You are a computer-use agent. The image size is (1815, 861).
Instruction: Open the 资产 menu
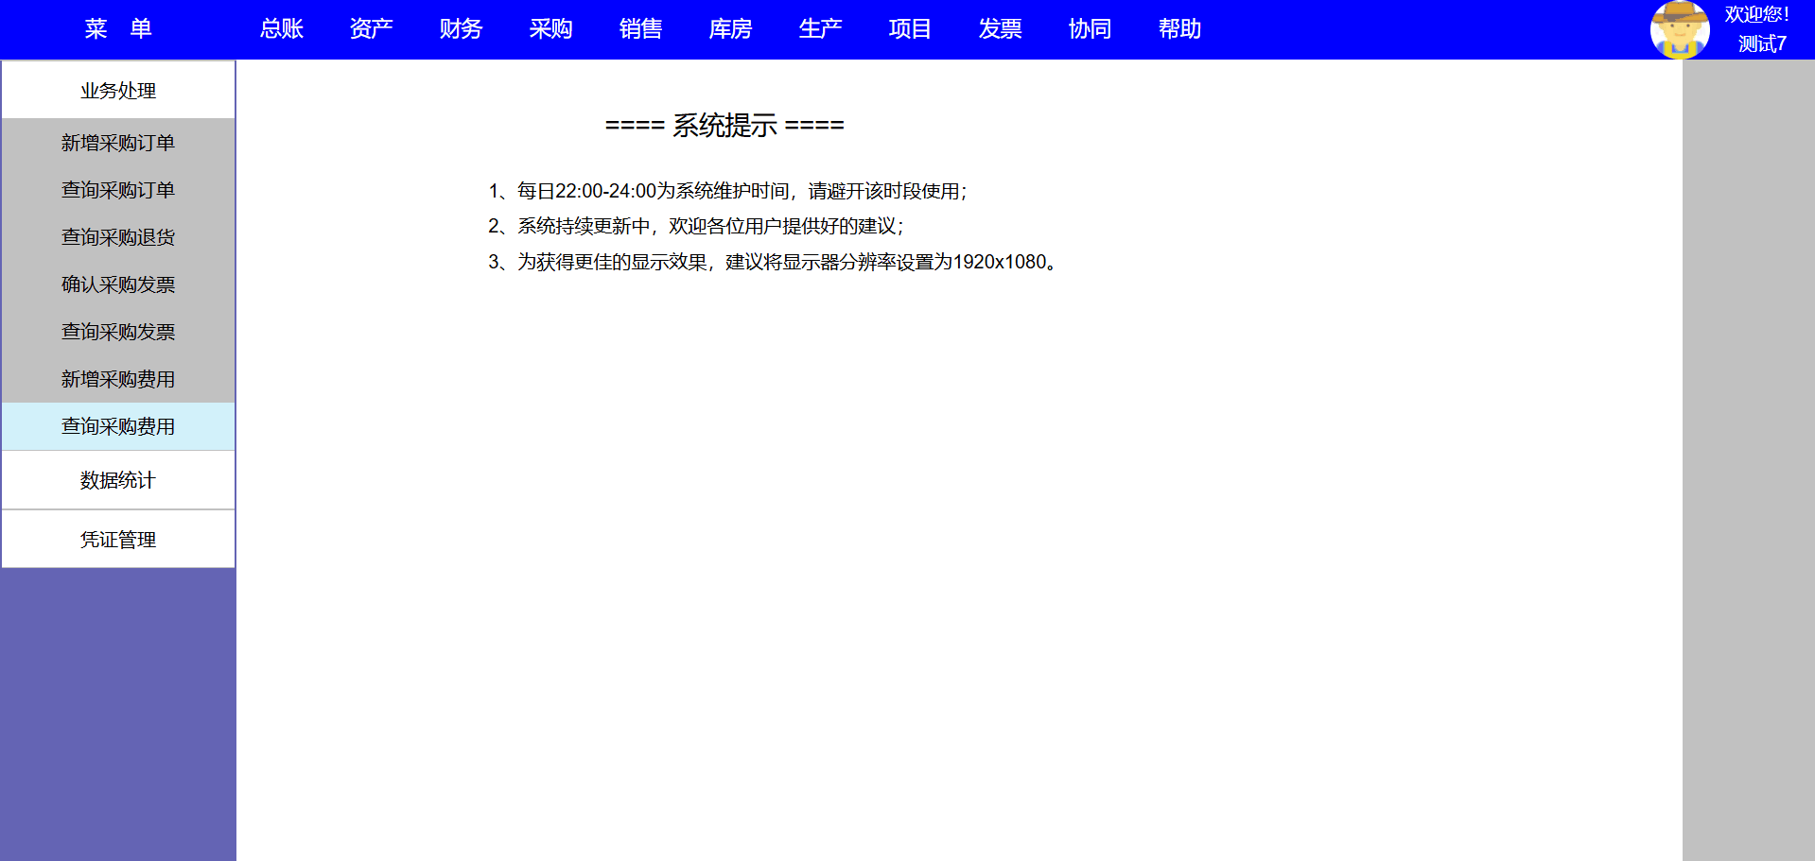pyautogui.click(x=371, y=29)
